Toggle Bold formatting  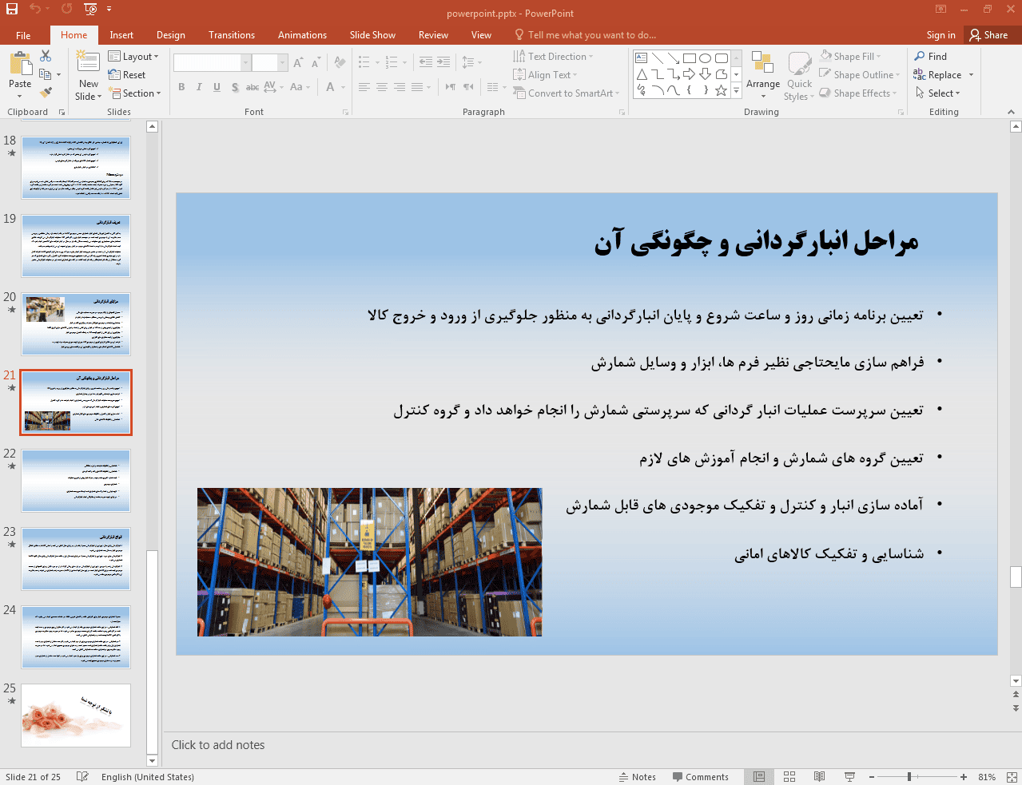point(182,87)
